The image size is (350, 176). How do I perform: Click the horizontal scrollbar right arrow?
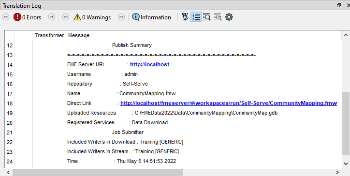(337, 172)
